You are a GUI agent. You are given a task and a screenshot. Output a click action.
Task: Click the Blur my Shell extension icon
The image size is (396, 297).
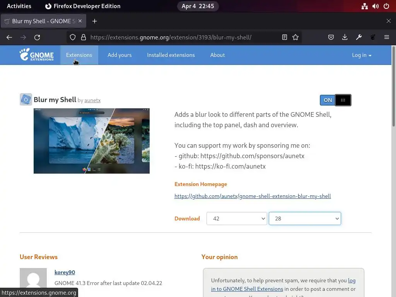pyautogui.click(x=26, y=99)
